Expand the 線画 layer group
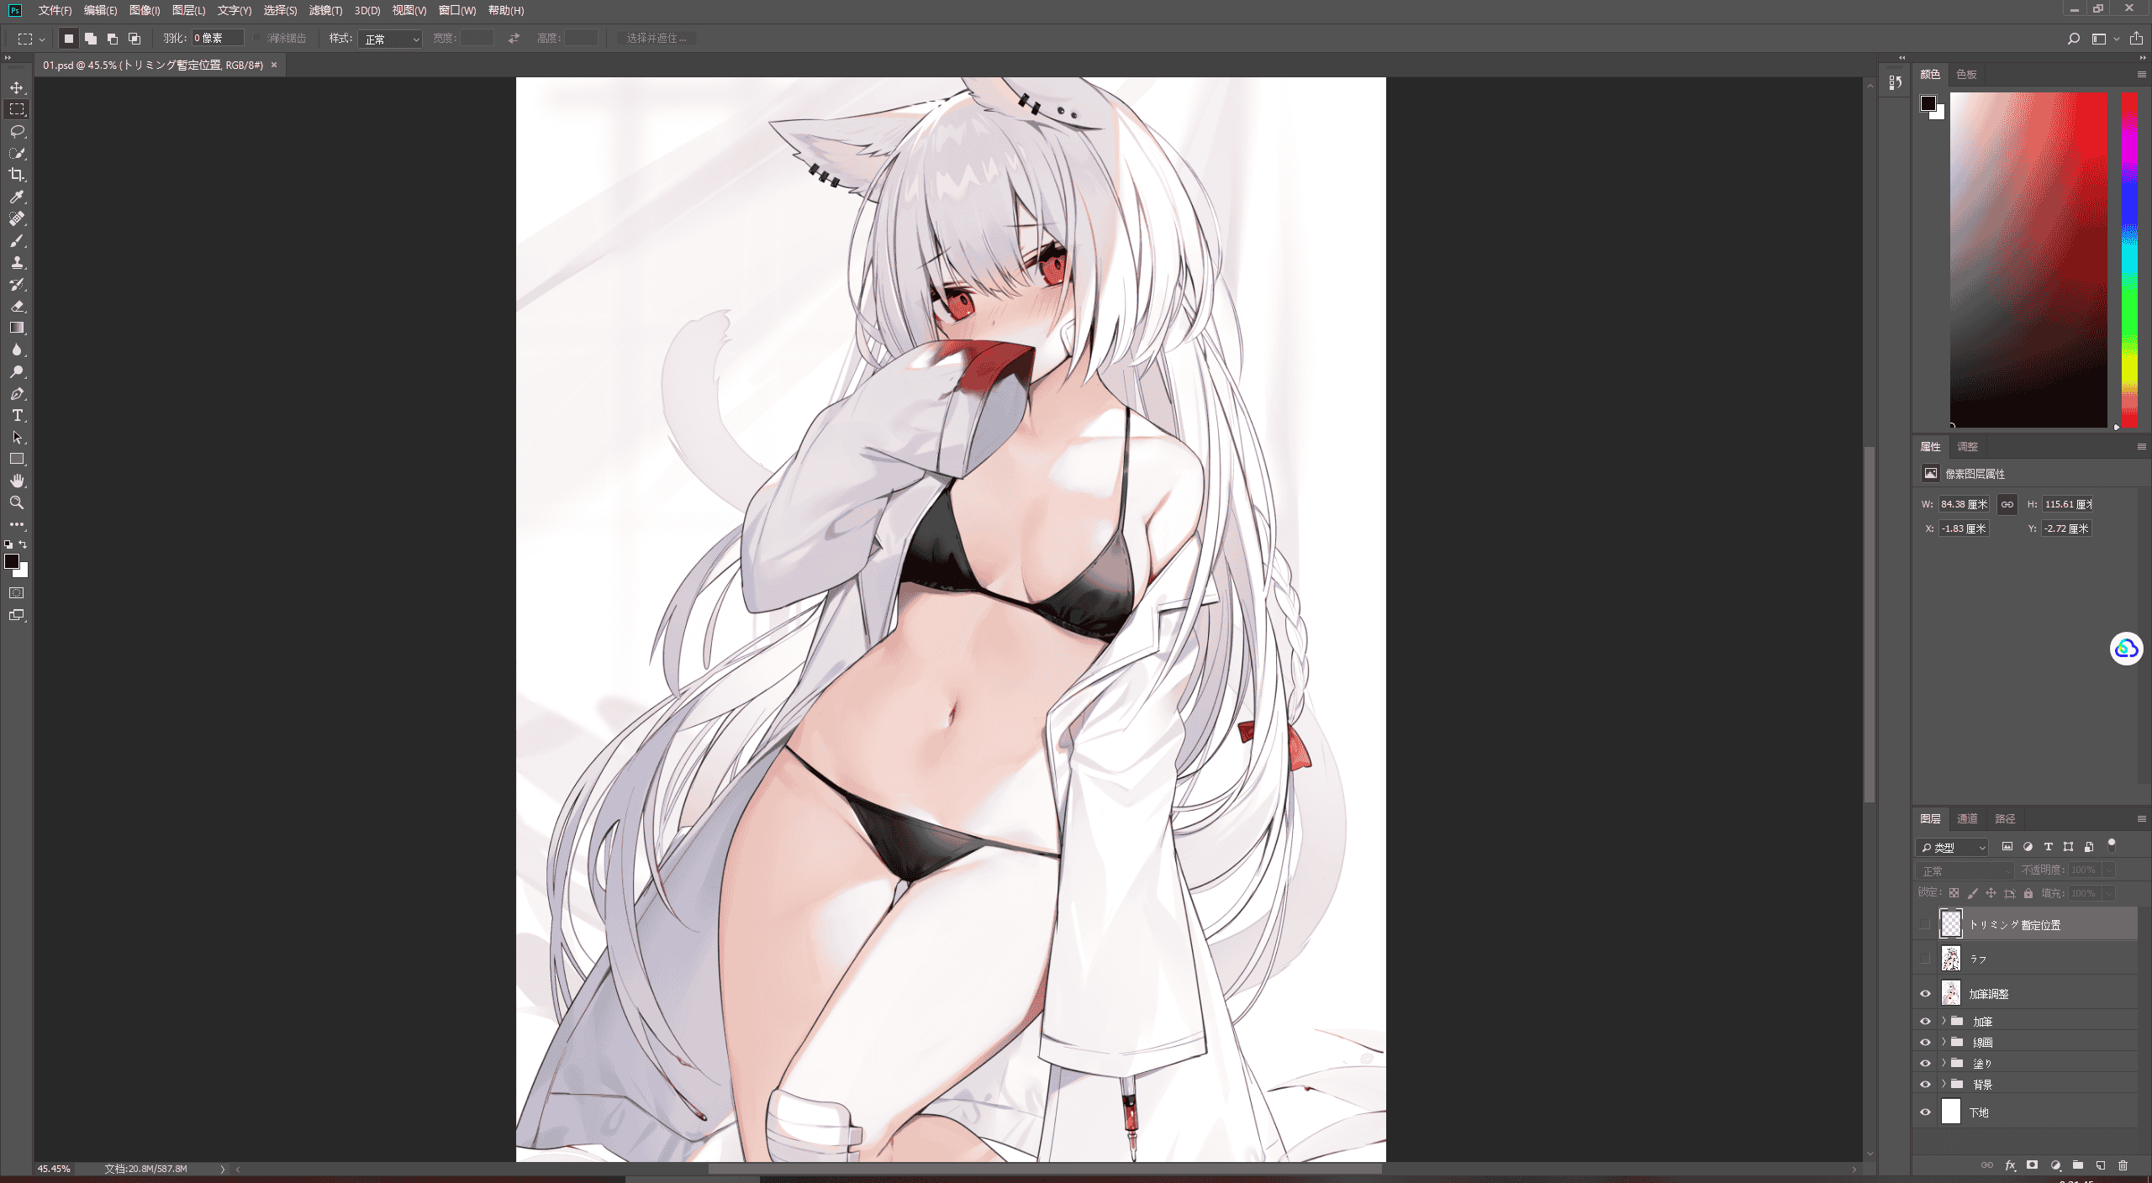Screen dimensions: 2152x1183 point(1944,1042)
